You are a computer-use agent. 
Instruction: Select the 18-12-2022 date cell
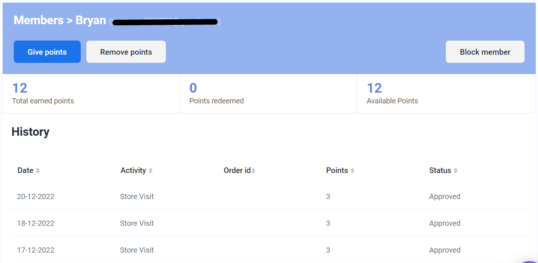[x=36, y=223]
